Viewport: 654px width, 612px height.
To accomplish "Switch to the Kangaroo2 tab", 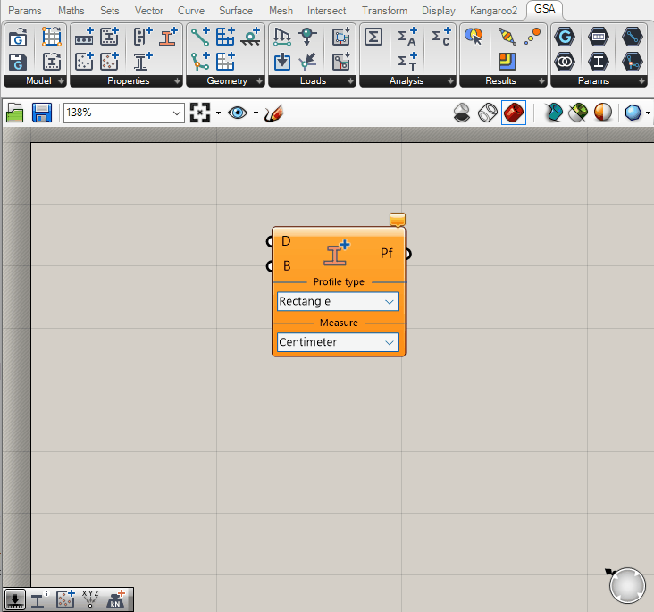I will point(493,11).
